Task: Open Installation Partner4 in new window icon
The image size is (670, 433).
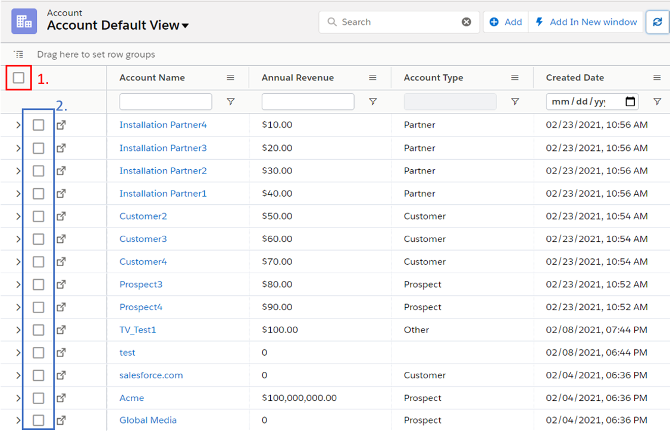Action: point(61,125)
